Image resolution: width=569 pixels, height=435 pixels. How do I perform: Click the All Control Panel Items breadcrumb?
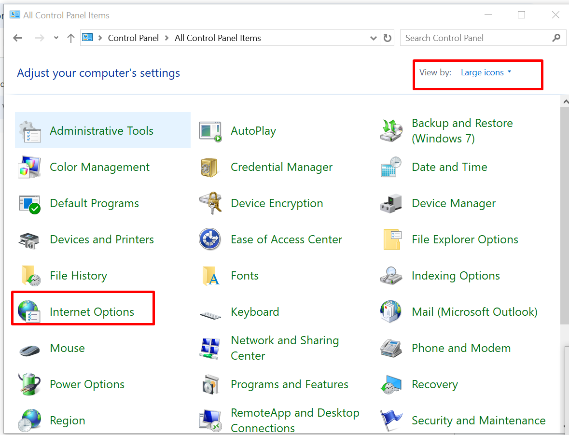(x=218, y=38)
